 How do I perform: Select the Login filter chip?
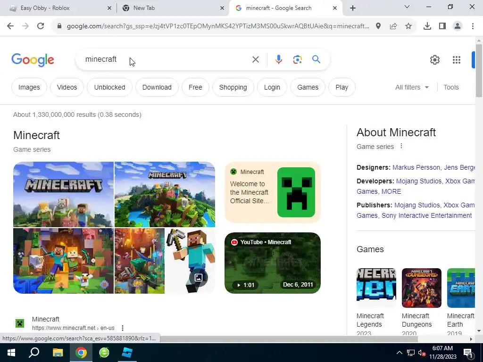pos(272,87)
